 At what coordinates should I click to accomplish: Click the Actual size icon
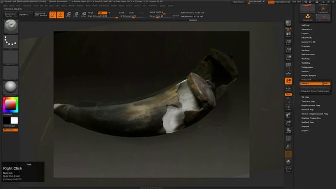(x=288, y=50)
